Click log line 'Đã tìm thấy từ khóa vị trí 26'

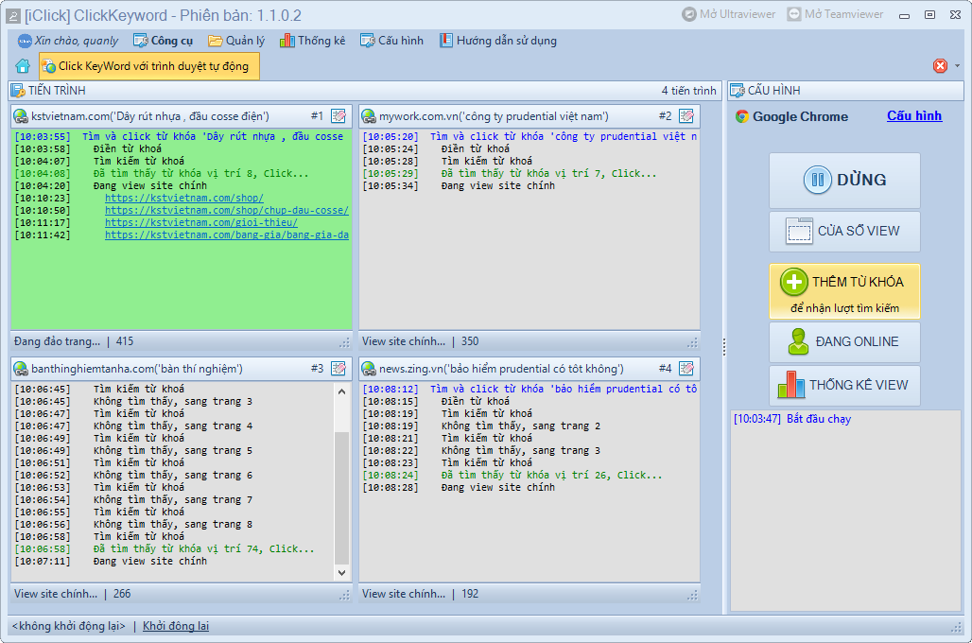click(512, 475)
